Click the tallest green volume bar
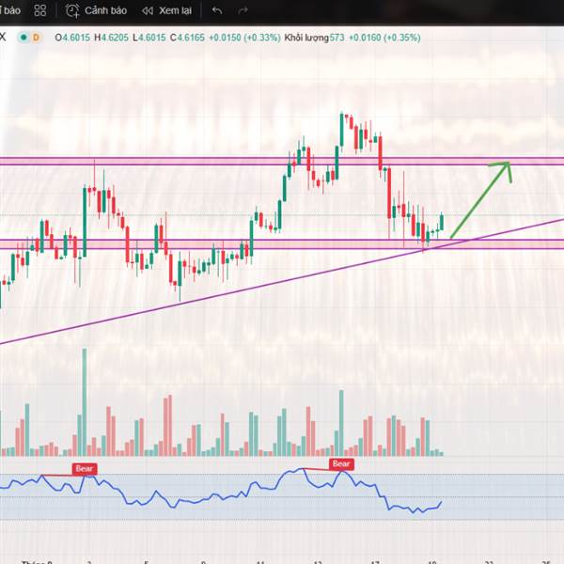 [x=85, y=402]
